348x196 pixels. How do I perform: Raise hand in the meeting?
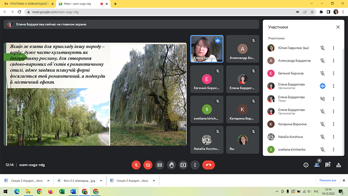pos(172,165)
